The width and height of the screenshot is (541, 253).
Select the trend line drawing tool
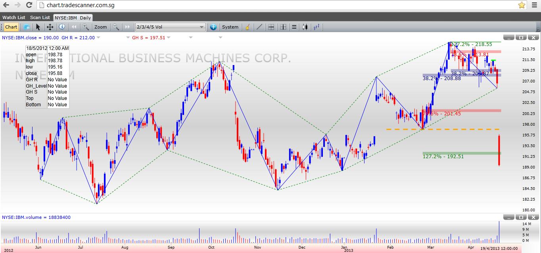tap(259, 27)
